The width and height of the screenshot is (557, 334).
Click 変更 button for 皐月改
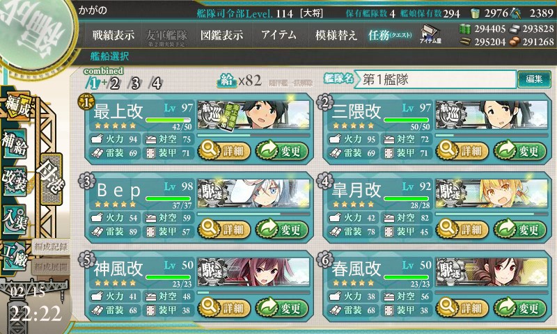[520, 230]
